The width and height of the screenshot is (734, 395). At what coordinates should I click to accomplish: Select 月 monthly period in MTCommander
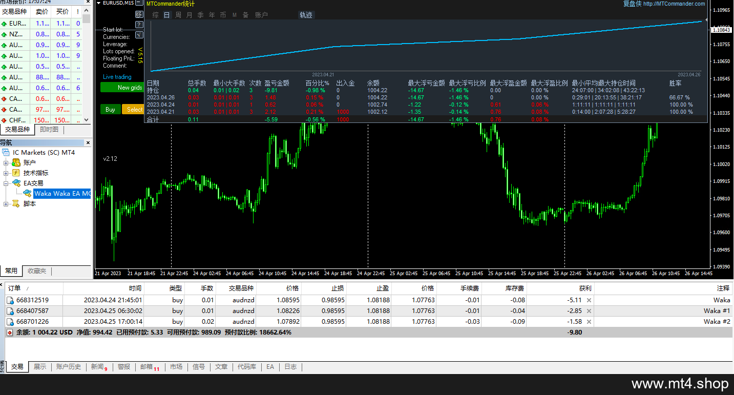coord(189,15)
